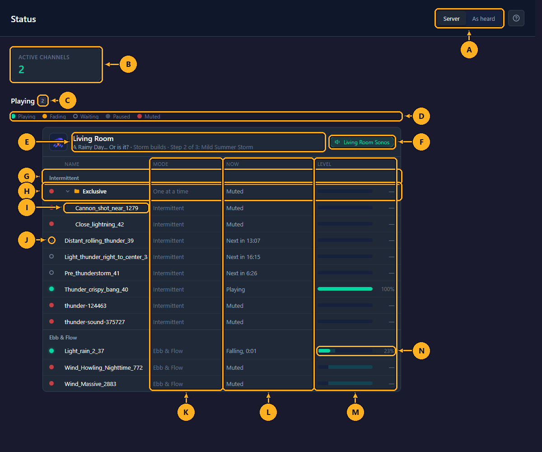Click the LEVEL column header
This screenshot has height=452, width=542.
click(324, 164)
